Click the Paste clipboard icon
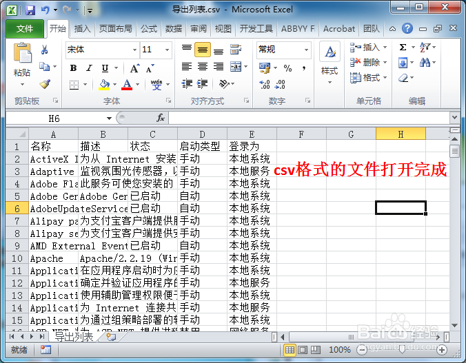 22,53
